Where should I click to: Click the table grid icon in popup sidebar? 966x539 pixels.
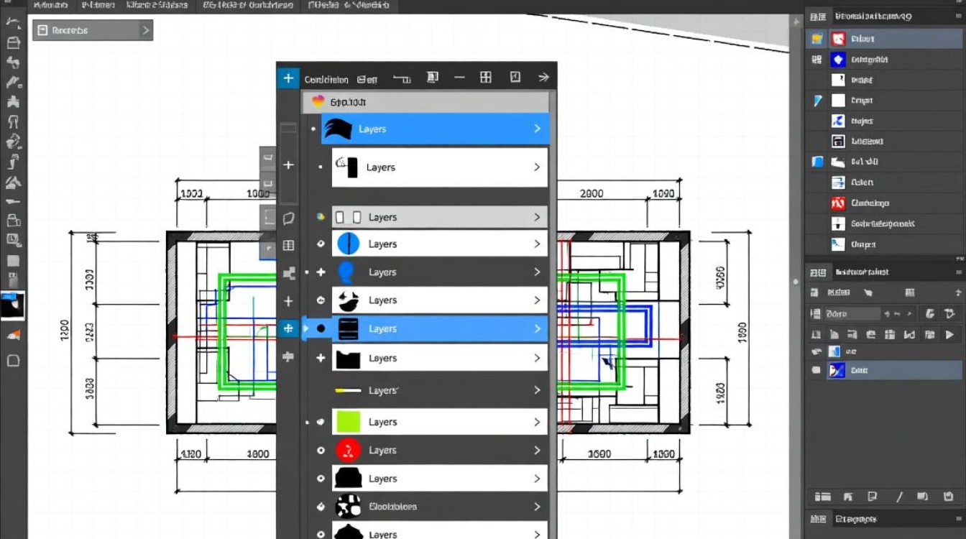point(288,245)
